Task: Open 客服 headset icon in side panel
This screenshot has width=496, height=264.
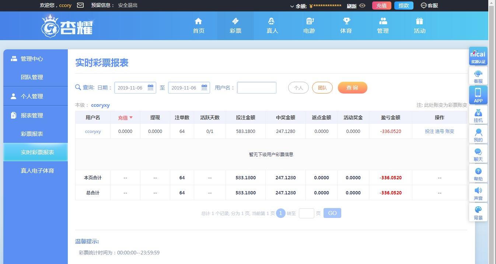Action: (478, 75)
